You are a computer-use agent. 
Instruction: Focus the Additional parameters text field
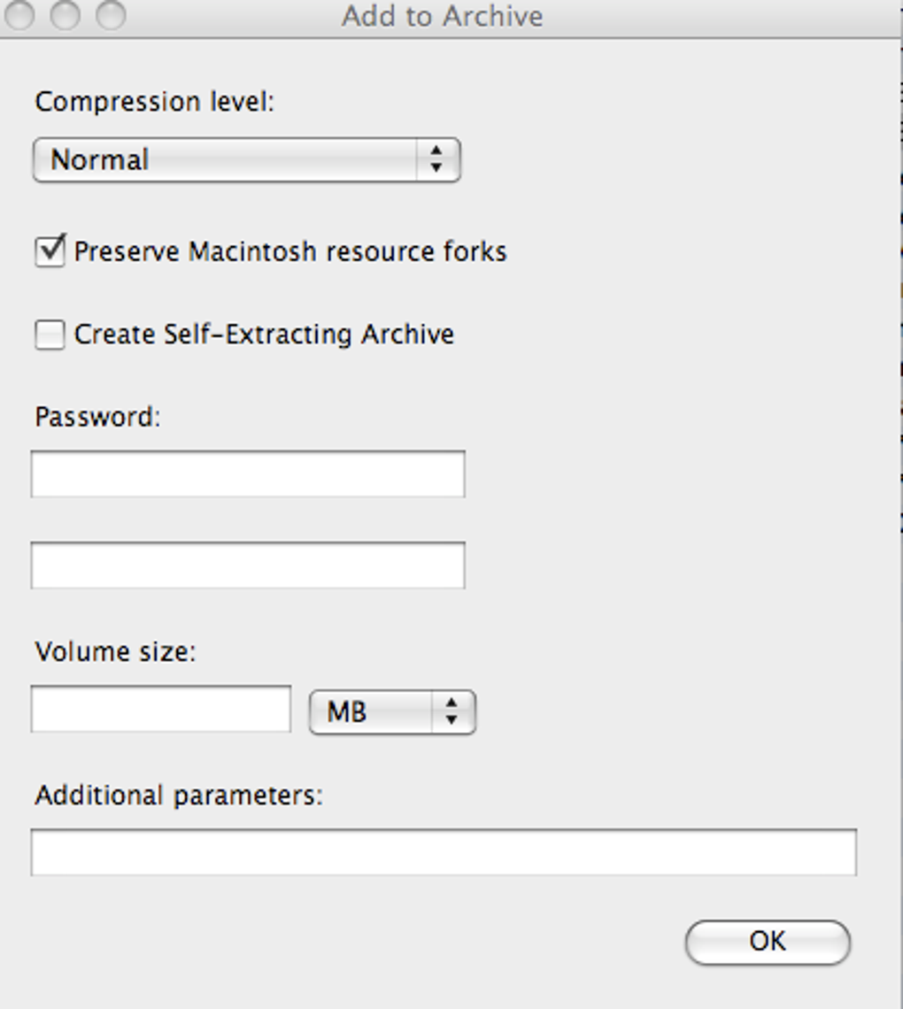444,852
